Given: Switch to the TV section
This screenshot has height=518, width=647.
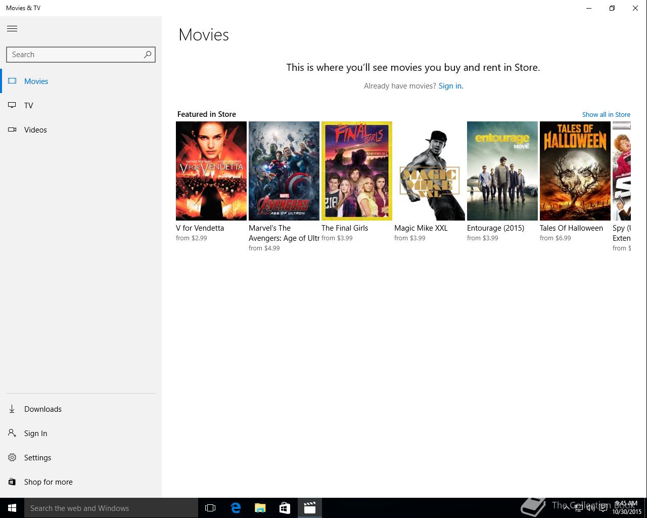Looking at the screenshot, I should (x=81, y=105).
